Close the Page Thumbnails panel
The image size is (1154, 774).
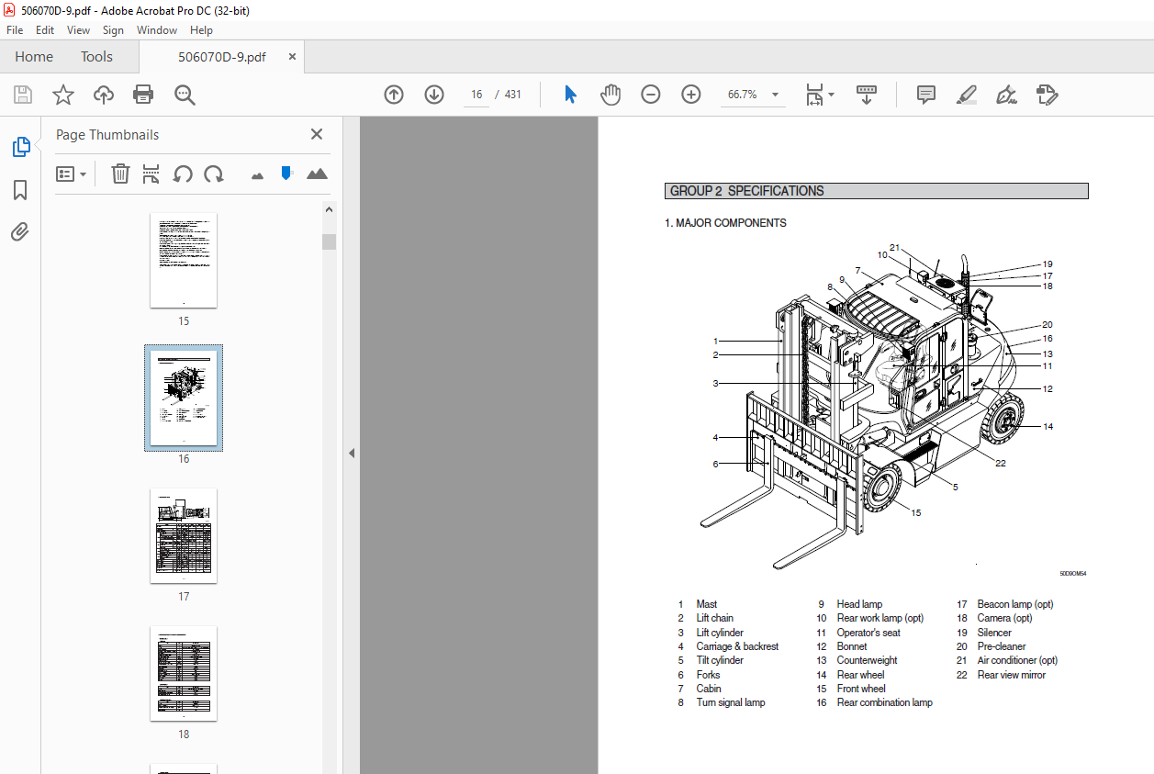pos(317,134)
